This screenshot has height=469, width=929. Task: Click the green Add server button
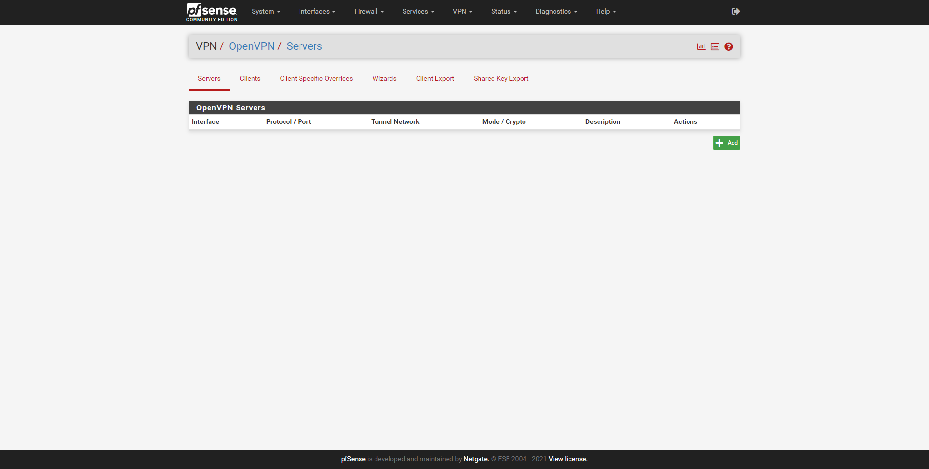pyautogui.click(x=726, y=143)
